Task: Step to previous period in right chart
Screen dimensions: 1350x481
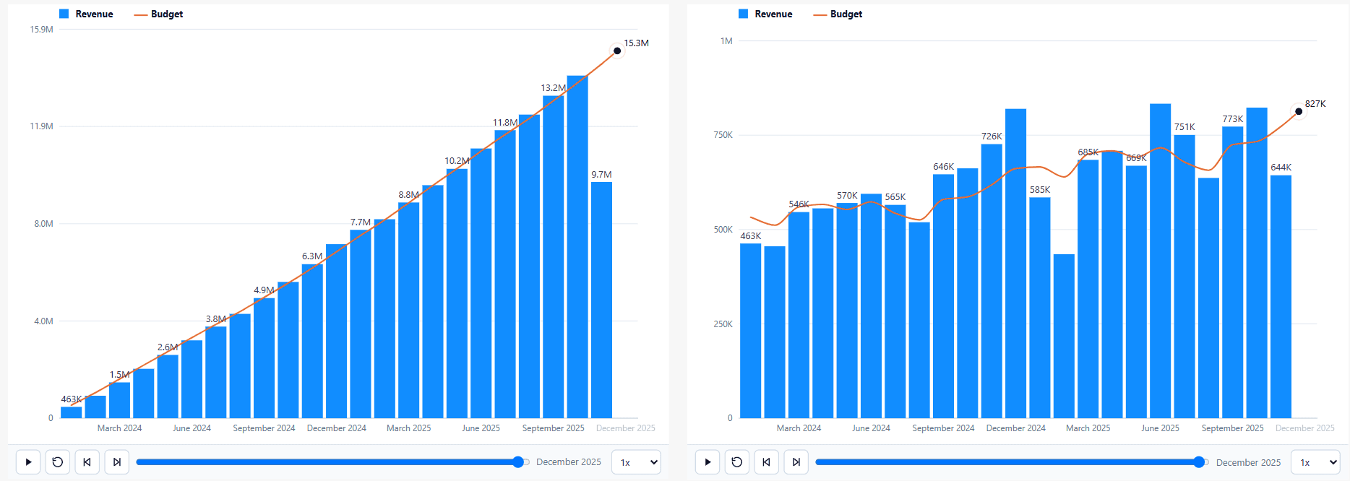Action: 767,462
